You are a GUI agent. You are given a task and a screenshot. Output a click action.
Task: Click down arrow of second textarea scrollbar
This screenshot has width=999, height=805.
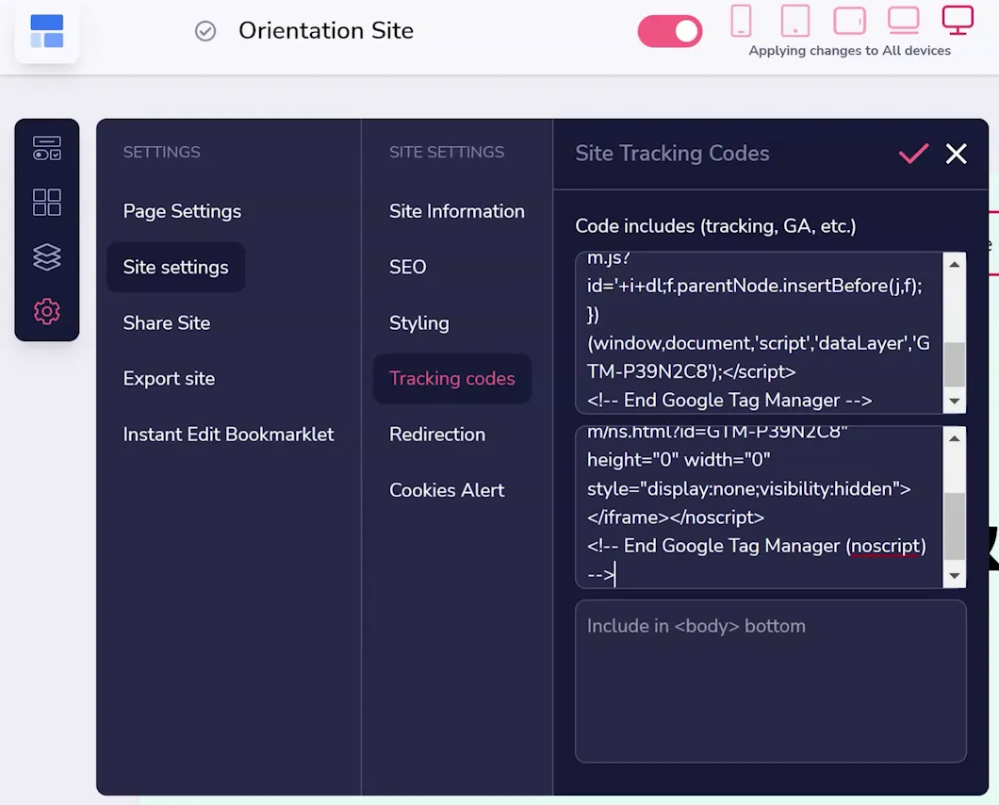(x=955, y=576)
